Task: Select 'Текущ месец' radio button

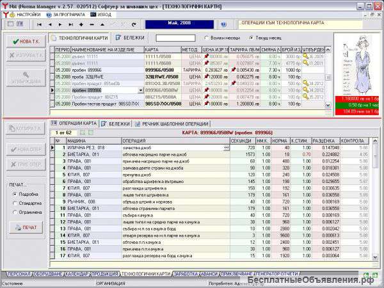Action: click(x=251, y=38)
